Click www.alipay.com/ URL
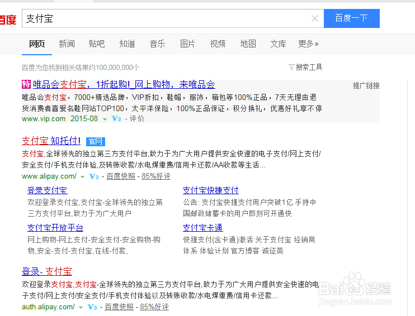 [x=49, y=176]
